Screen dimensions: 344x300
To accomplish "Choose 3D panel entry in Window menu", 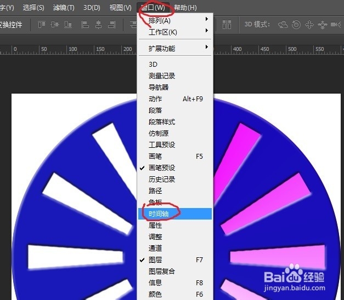I will click(175, 65).
